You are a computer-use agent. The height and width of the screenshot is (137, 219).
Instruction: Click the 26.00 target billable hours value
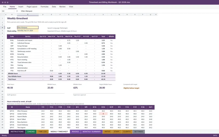coord(102,88)
